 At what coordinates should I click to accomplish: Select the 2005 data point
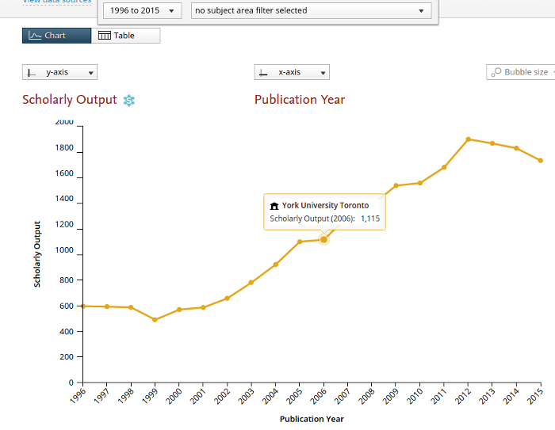(x=300, y=242)
